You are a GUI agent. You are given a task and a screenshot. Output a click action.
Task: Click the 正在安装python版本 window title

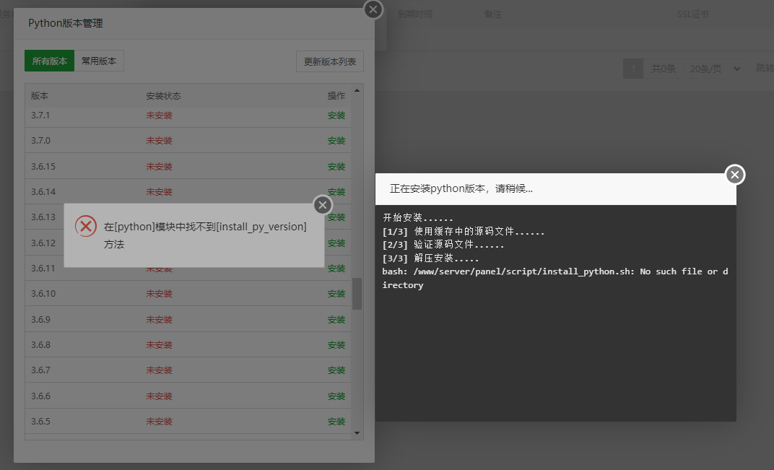[x=461, y=188]
